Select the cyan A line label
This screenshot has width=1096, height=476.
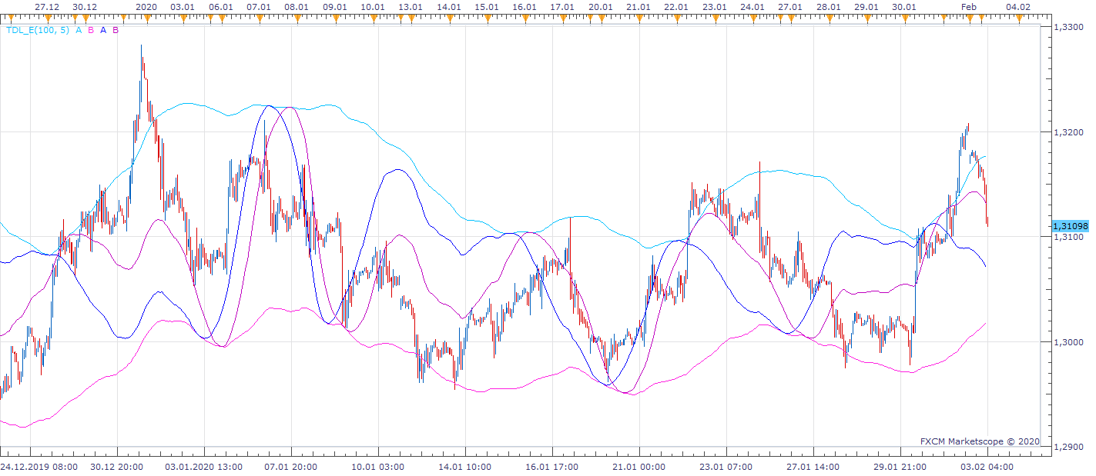click(79, 31)
